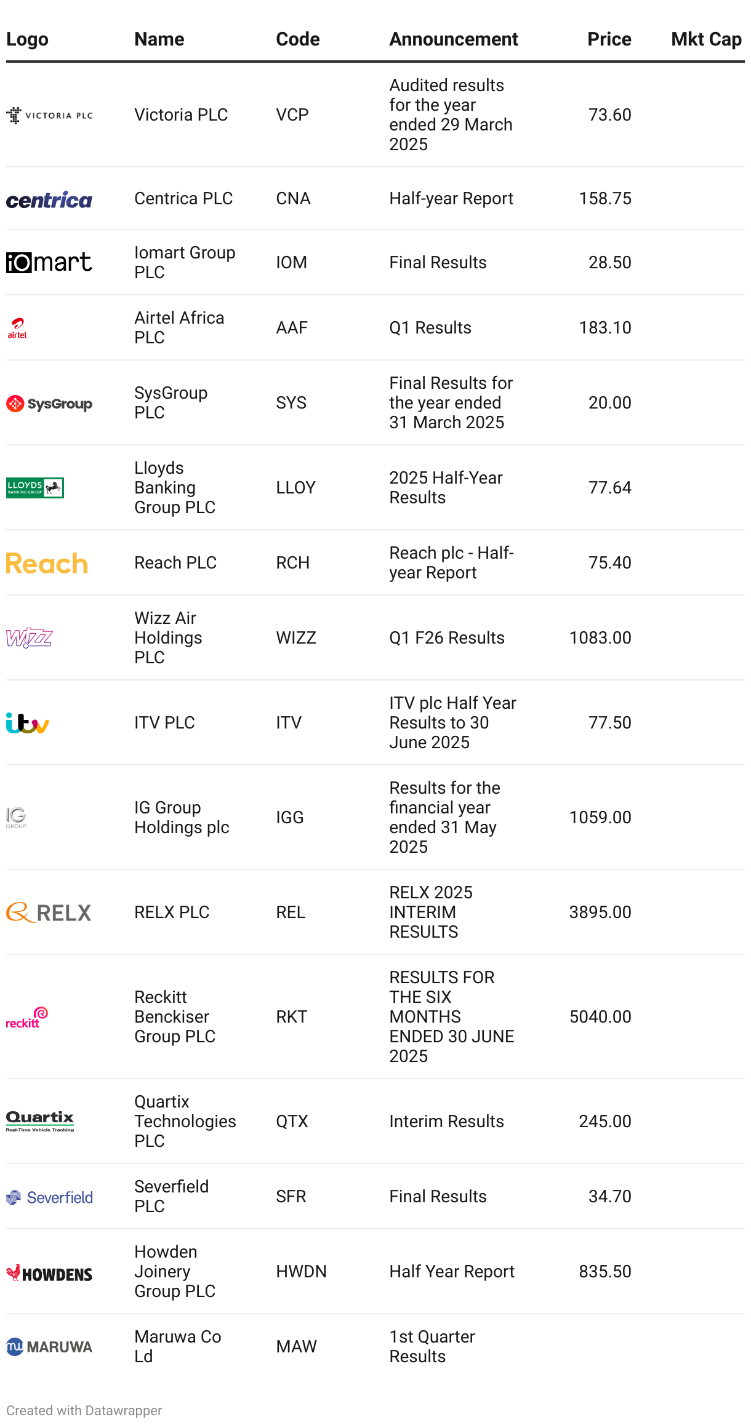The width and height of the screenshot is (751, 1425).
Task: Click the Howdens rooster logo
Action: pos(49,1272)
